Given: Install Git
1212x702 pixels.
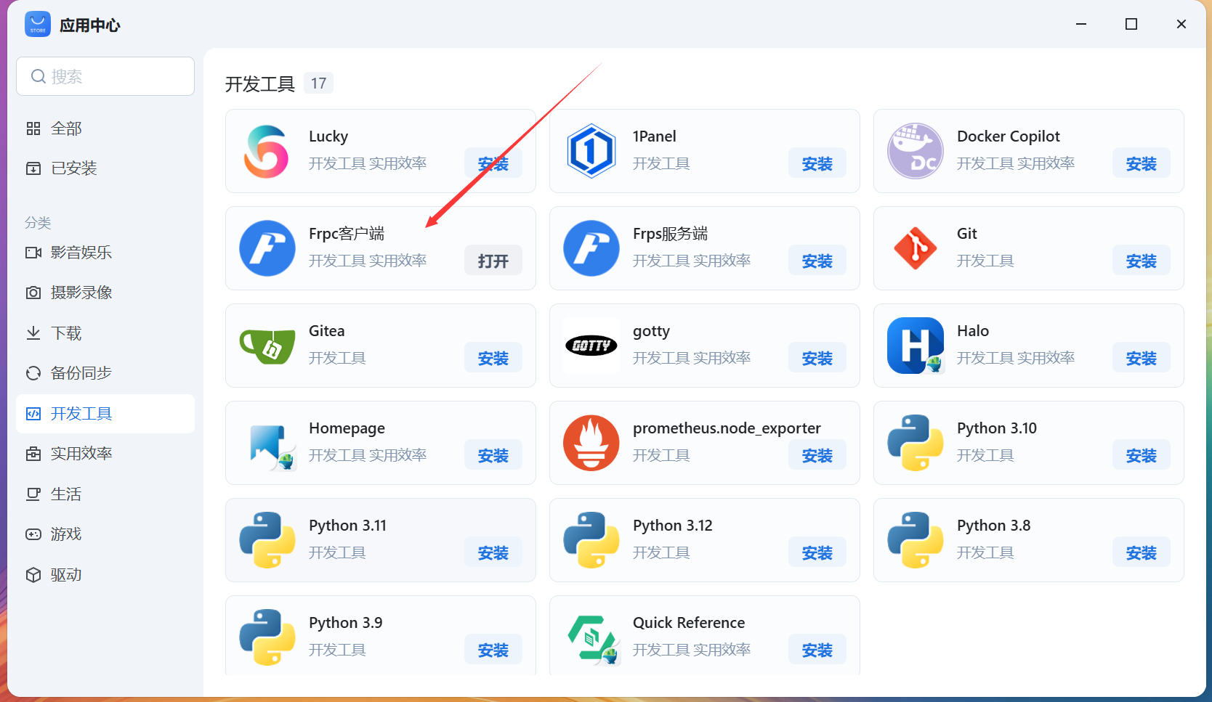Looking at the screenshot, I should coord(1142,261).
